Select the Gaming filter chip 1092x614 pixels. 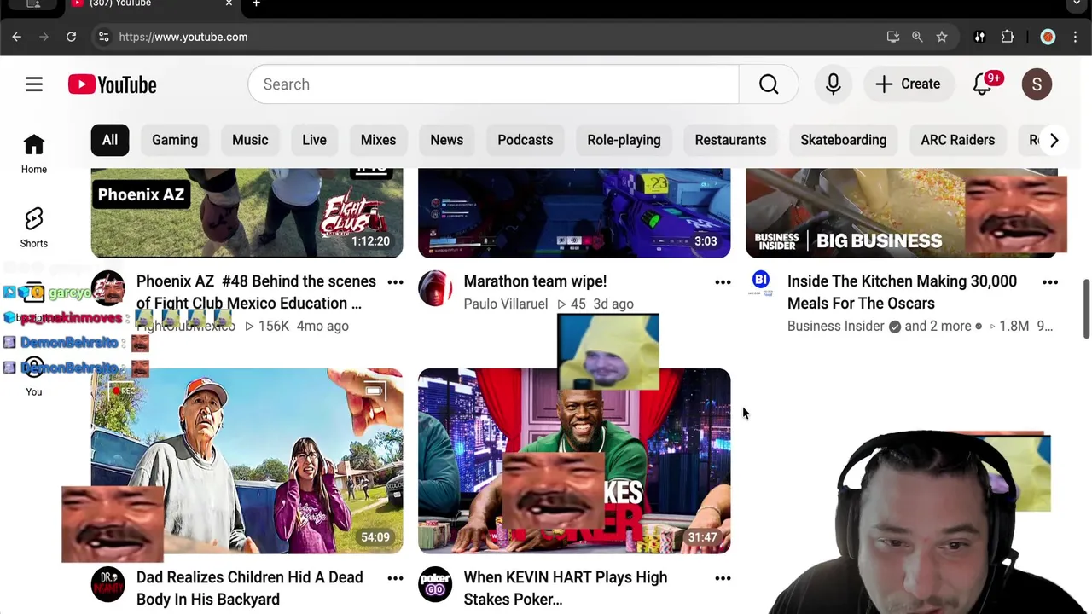[175, 140]
